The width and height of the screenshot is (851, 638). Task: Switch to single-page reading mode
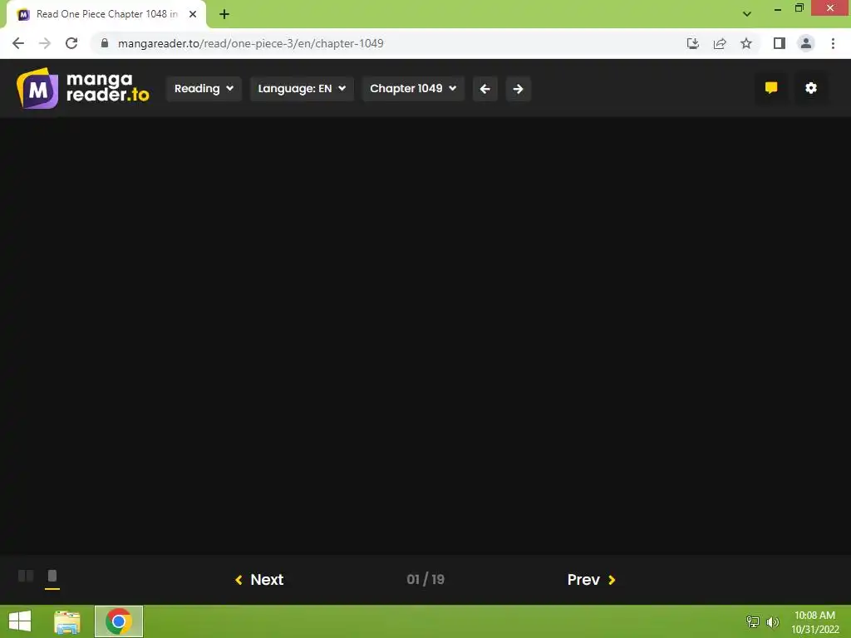pos(52,576)
